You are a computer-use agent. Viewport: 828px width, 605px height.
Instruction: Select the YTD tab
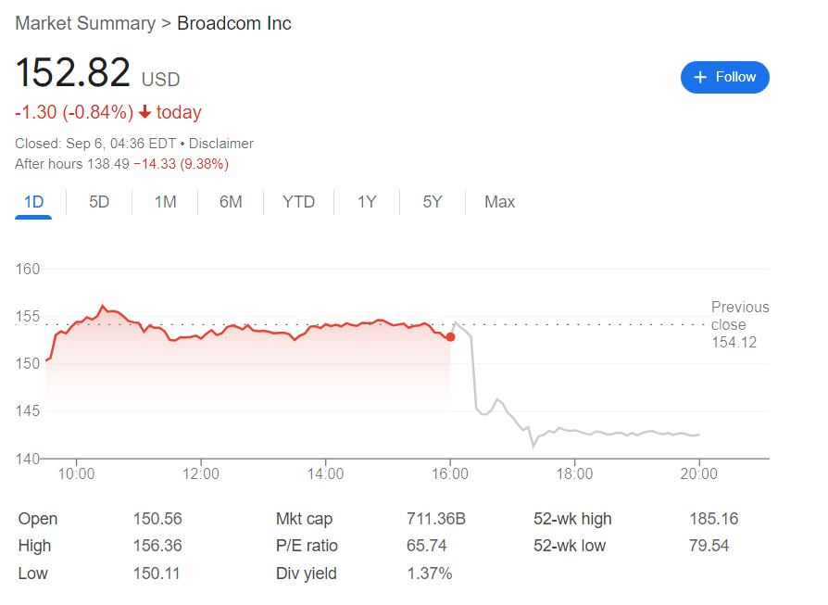[298, 202]
